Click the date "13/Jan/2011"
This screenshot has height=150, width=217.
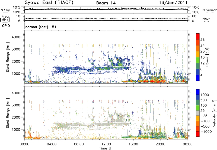[173, 3]
